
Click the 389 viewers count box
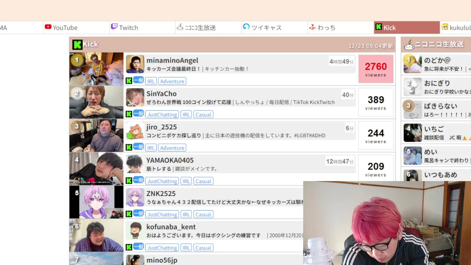376,102
